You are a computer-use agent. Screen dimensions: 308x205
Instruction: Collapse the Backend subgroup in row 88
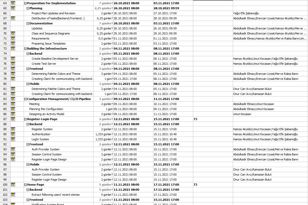pyautogui.click(x=28, y=124)
